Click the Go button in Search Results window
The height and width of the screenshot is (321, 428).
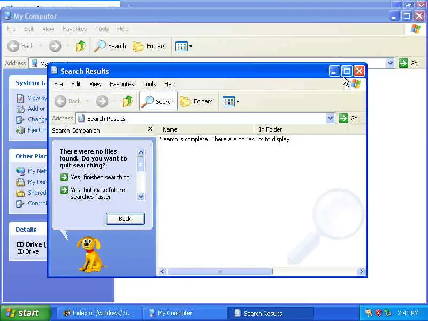pos(348,118)
